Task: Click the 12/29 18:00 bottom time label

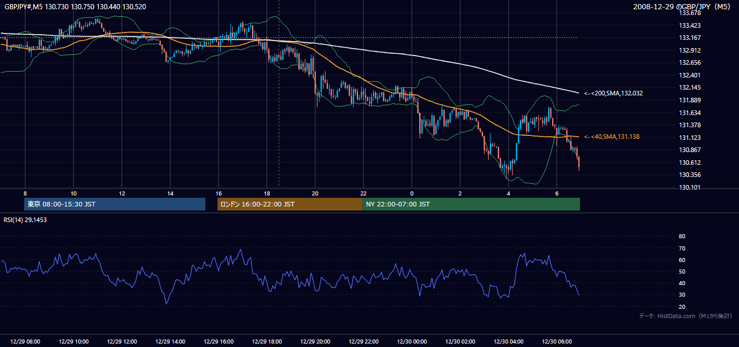Action: (x=267, y=342)
